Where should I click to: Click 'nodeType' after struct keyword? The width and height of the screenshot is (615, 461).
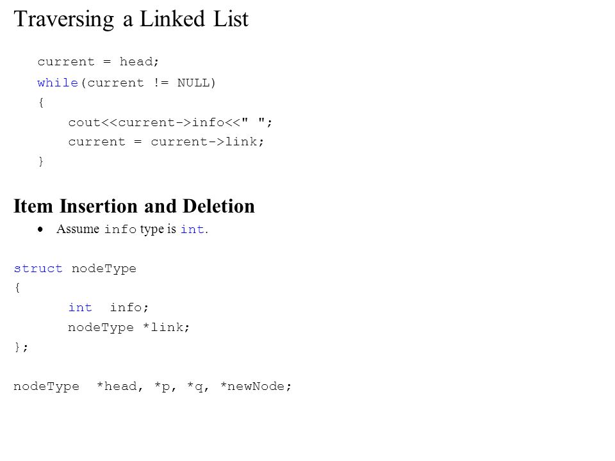pyautogui.click(x=104, y=269)
